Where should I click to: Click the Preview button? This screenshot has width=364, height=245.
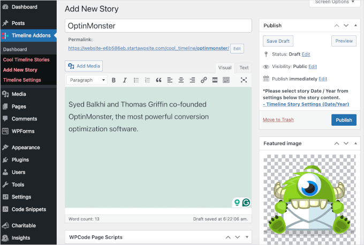(x=344, y=41)
